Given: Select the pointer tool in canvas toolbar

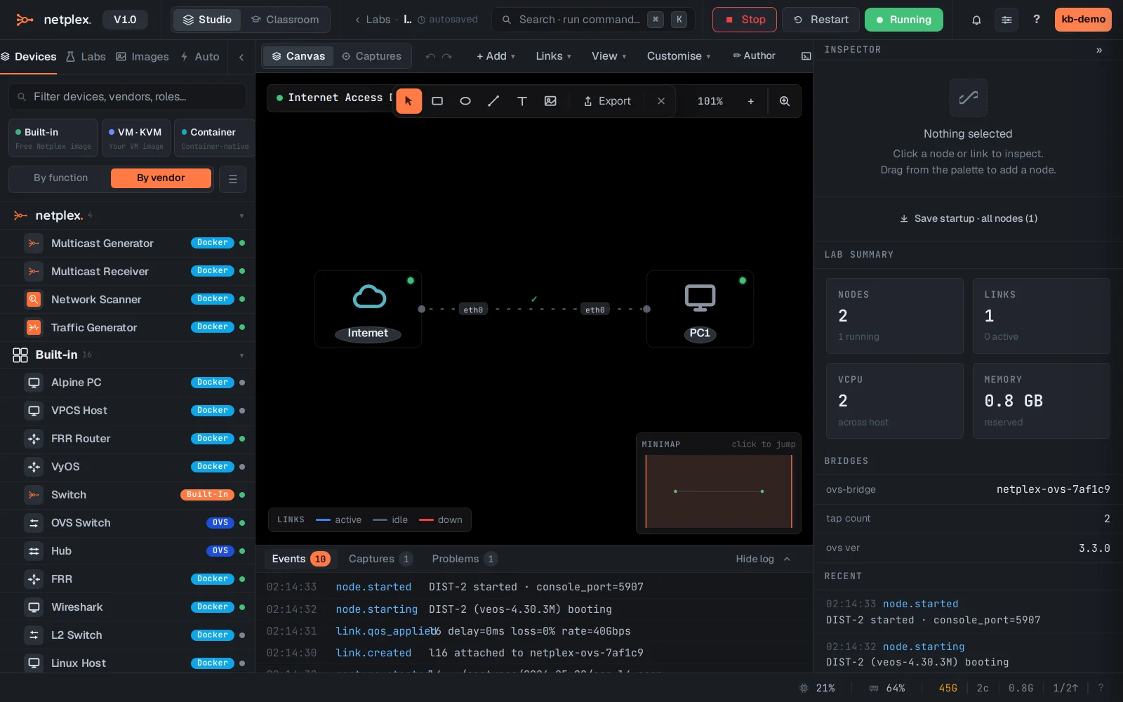Looking at the screenshot, I should pos(408,101).
